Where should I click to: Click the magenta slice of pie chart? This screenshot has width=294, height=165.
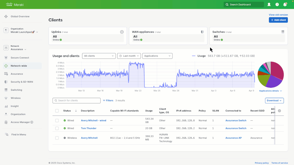tap(277, 70)
